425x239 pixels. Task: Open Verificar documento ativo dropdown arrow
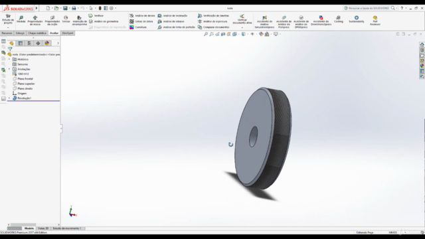tap(242, 28)
